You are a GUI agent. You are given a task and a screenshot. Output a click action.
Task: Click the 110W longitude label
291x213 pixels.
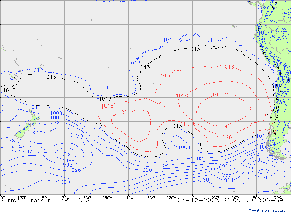193,198
